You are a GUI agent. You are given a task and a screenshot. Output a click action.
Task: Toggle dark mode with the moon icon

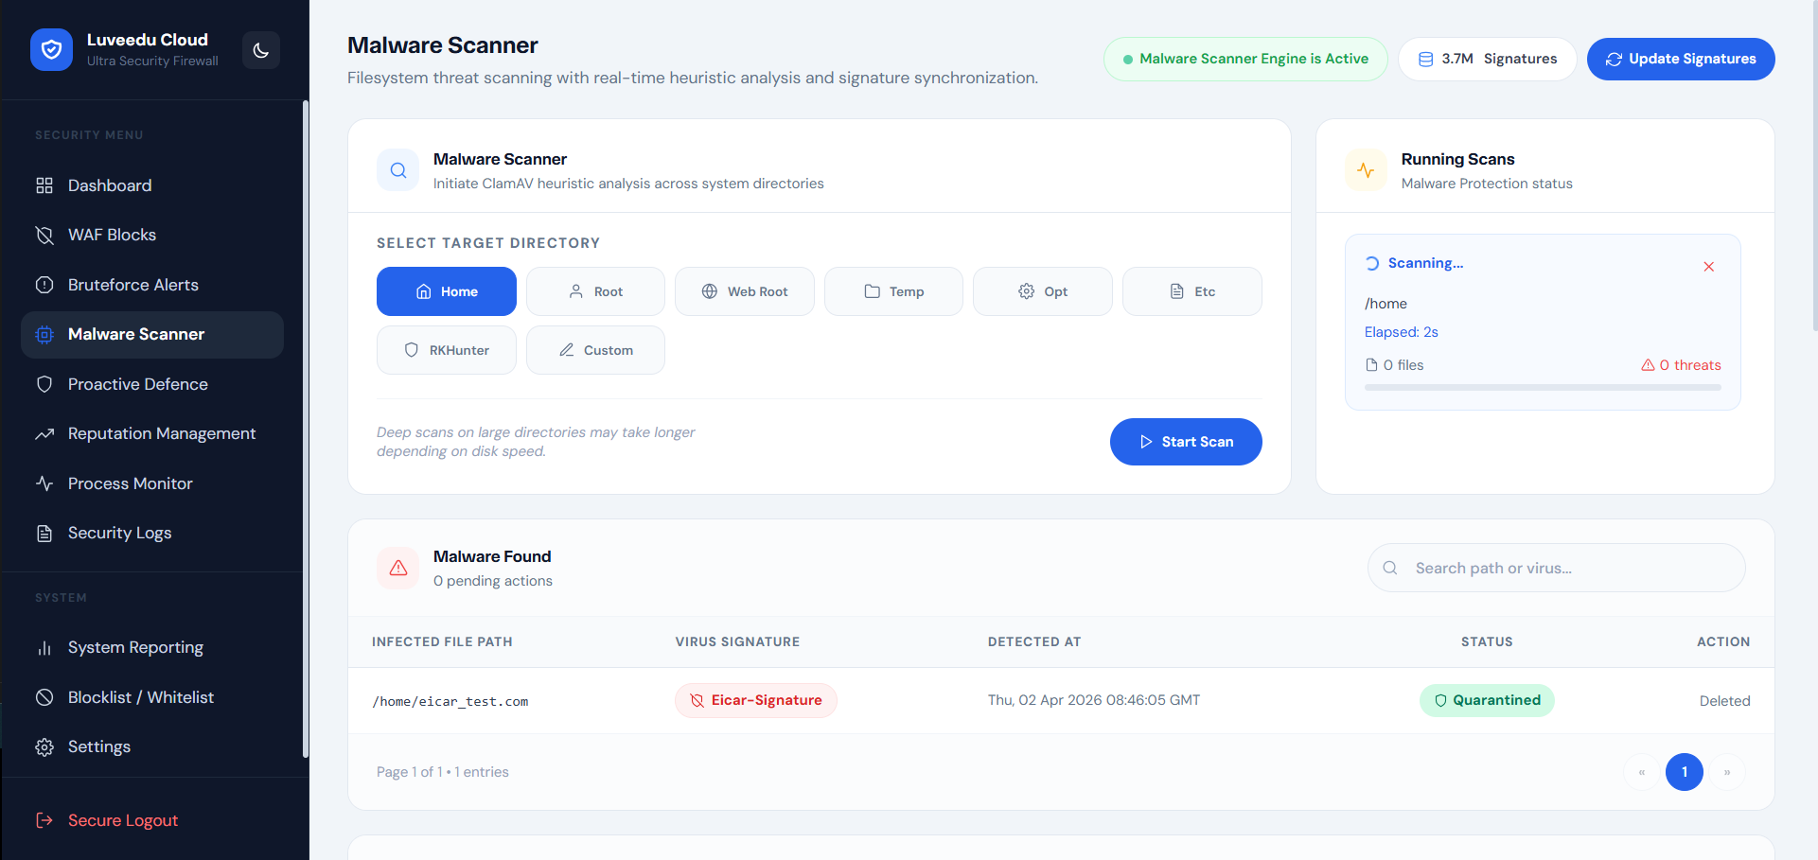tap(261, 50)
